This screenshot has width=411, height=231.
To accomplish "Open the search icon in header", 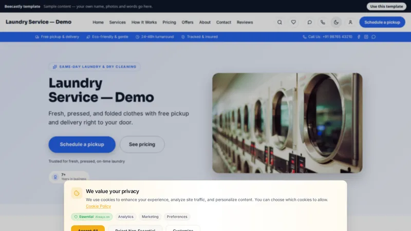I will click(x=279, y=22).
